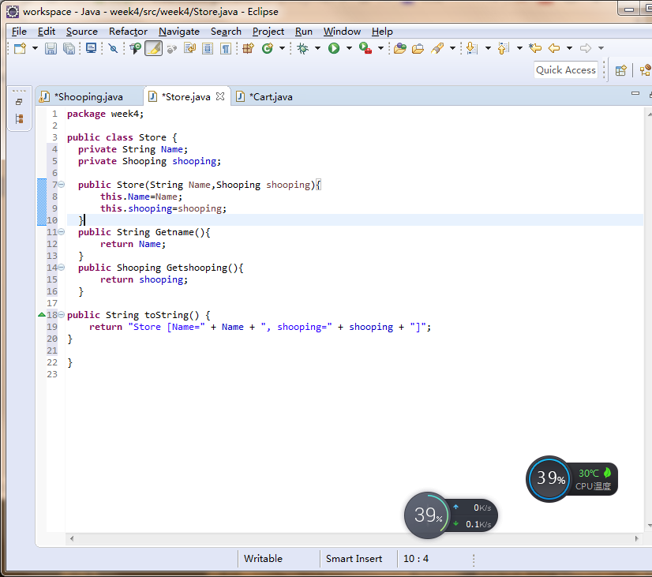The image size is (652, 577).
Task: Click the Previous Annotation up arrow icon
Action: click(x=503, y=48)
